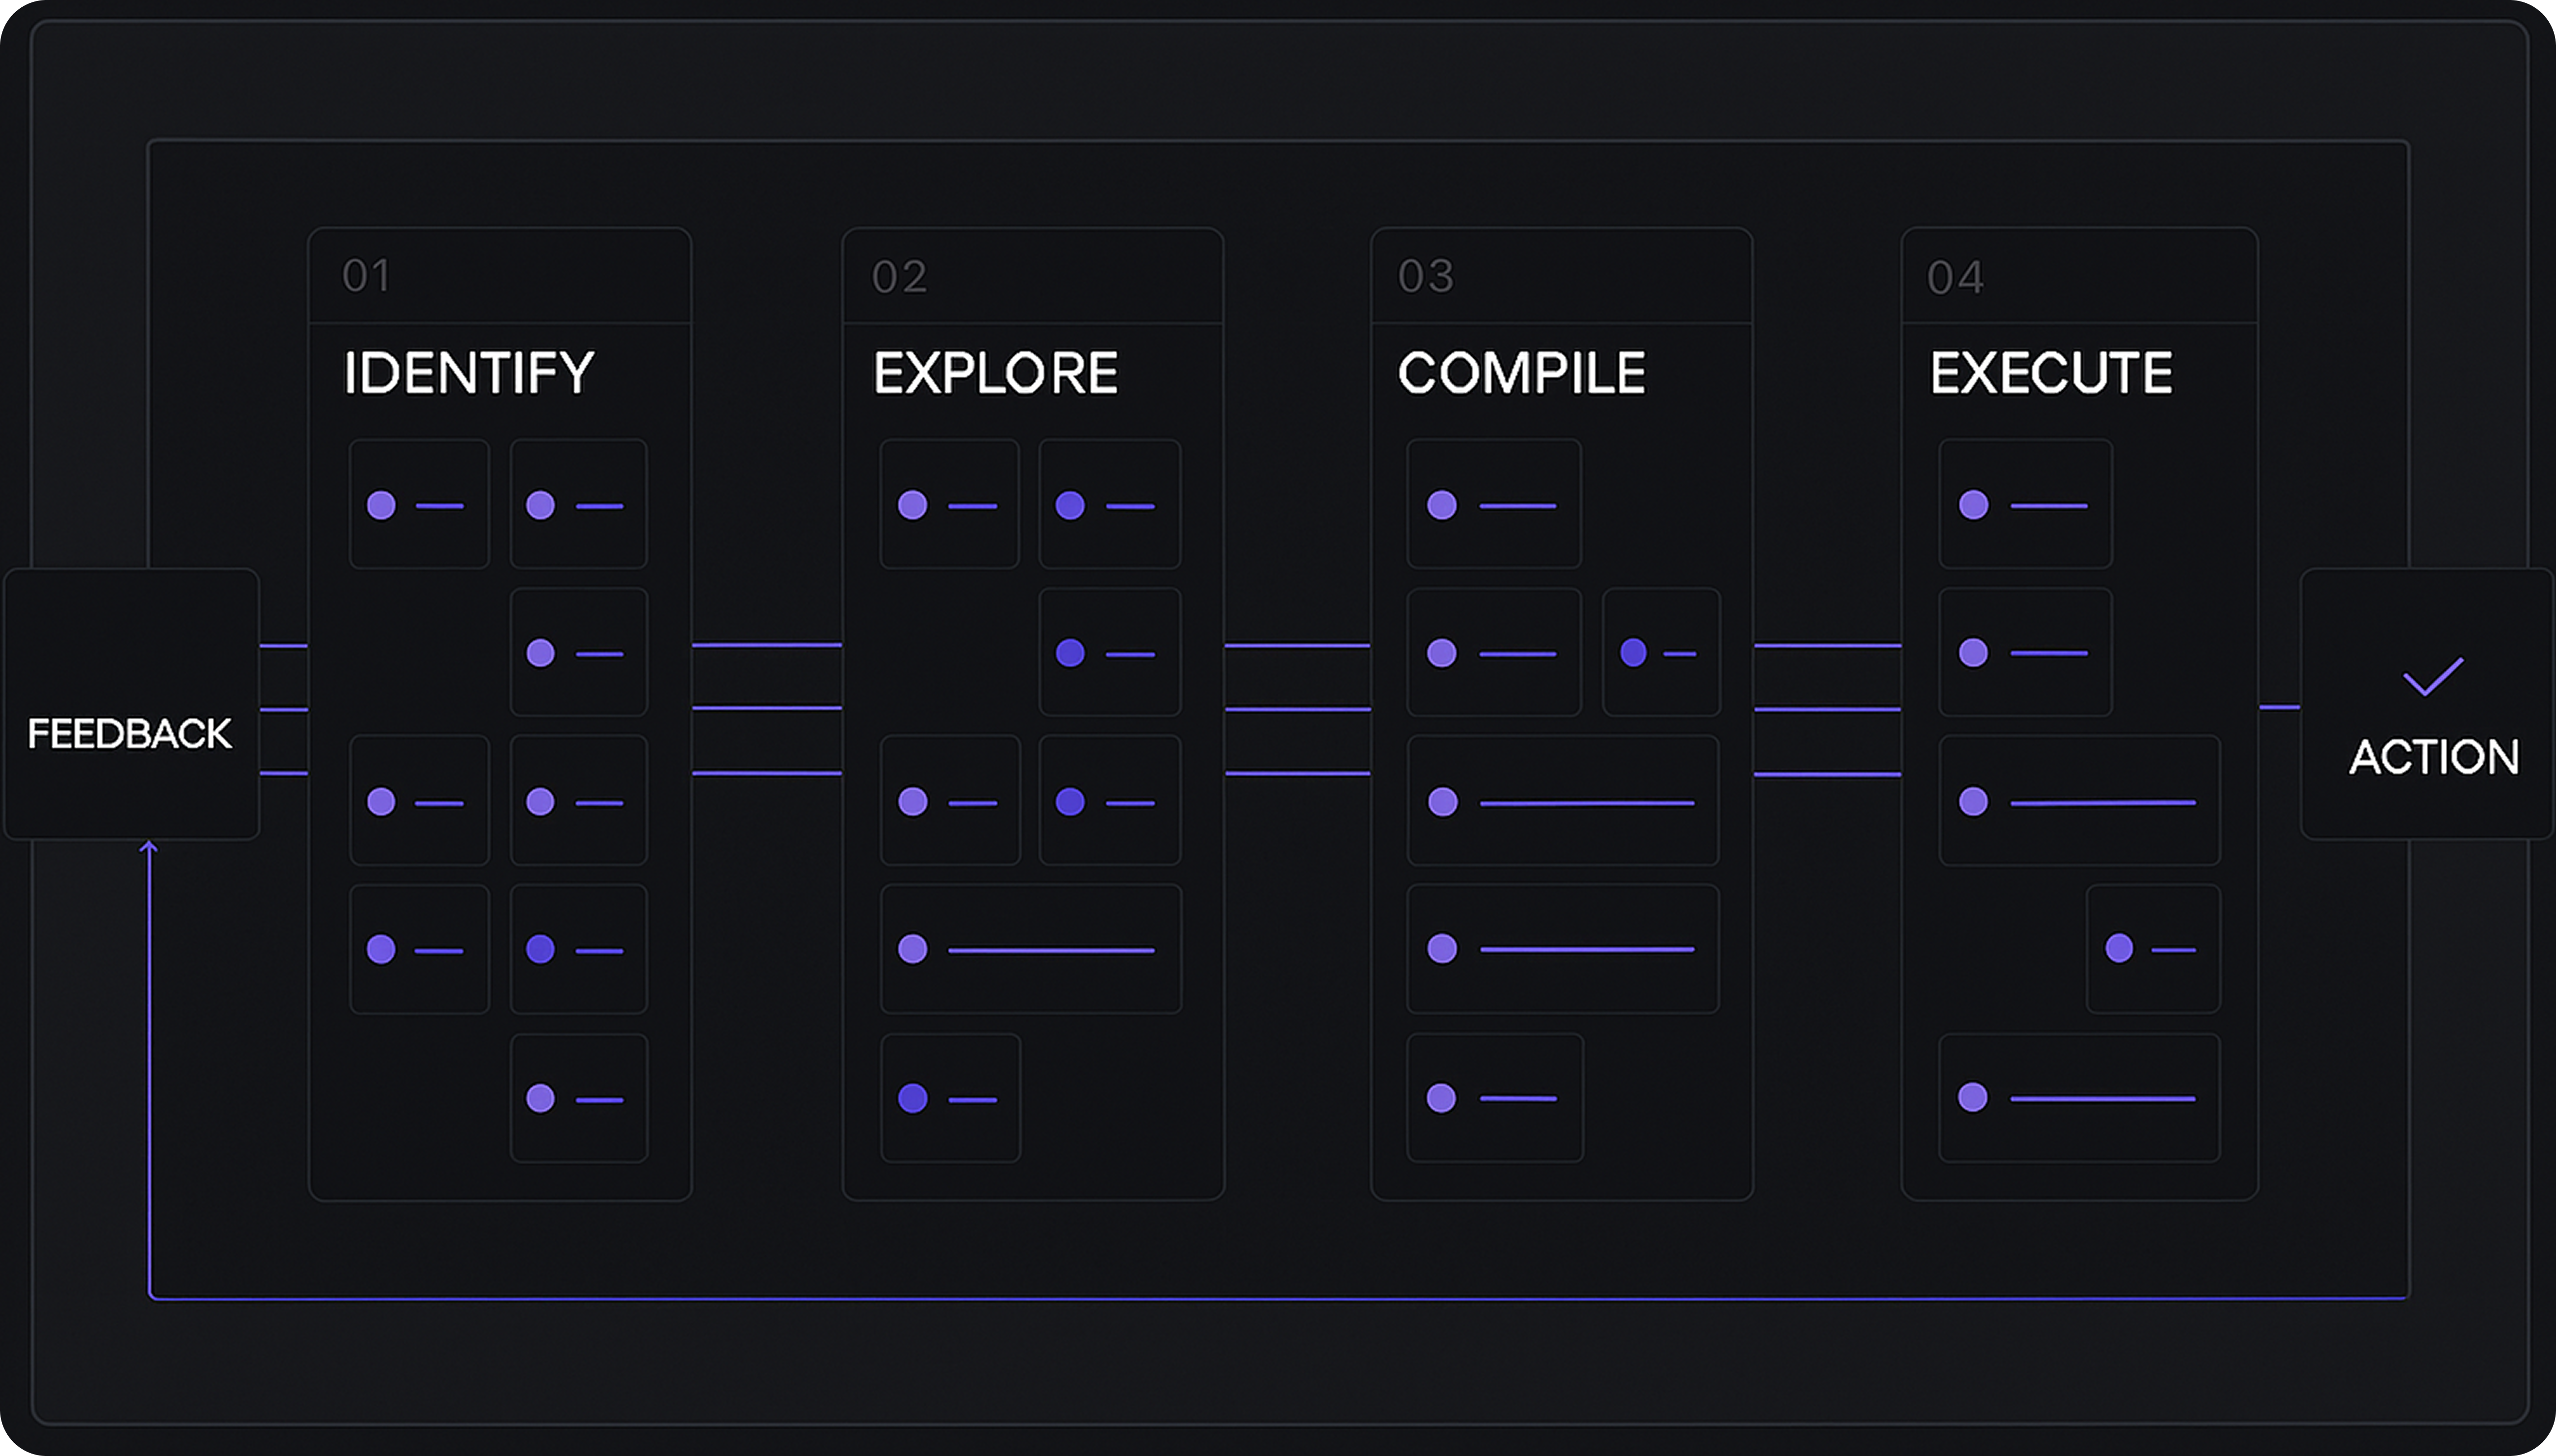Click the step number 04
This screenshot has width=2556, height=1456.
(1955, 278)
